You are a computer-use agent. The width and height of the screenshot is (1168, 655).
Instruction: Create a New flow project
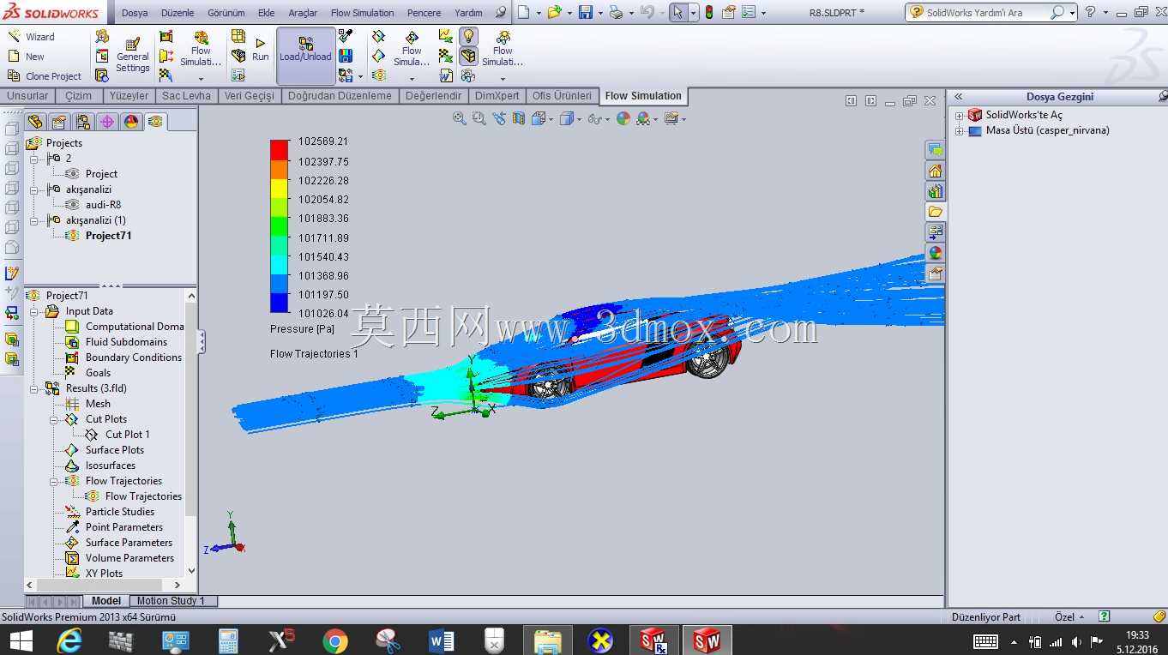point(26,57)
